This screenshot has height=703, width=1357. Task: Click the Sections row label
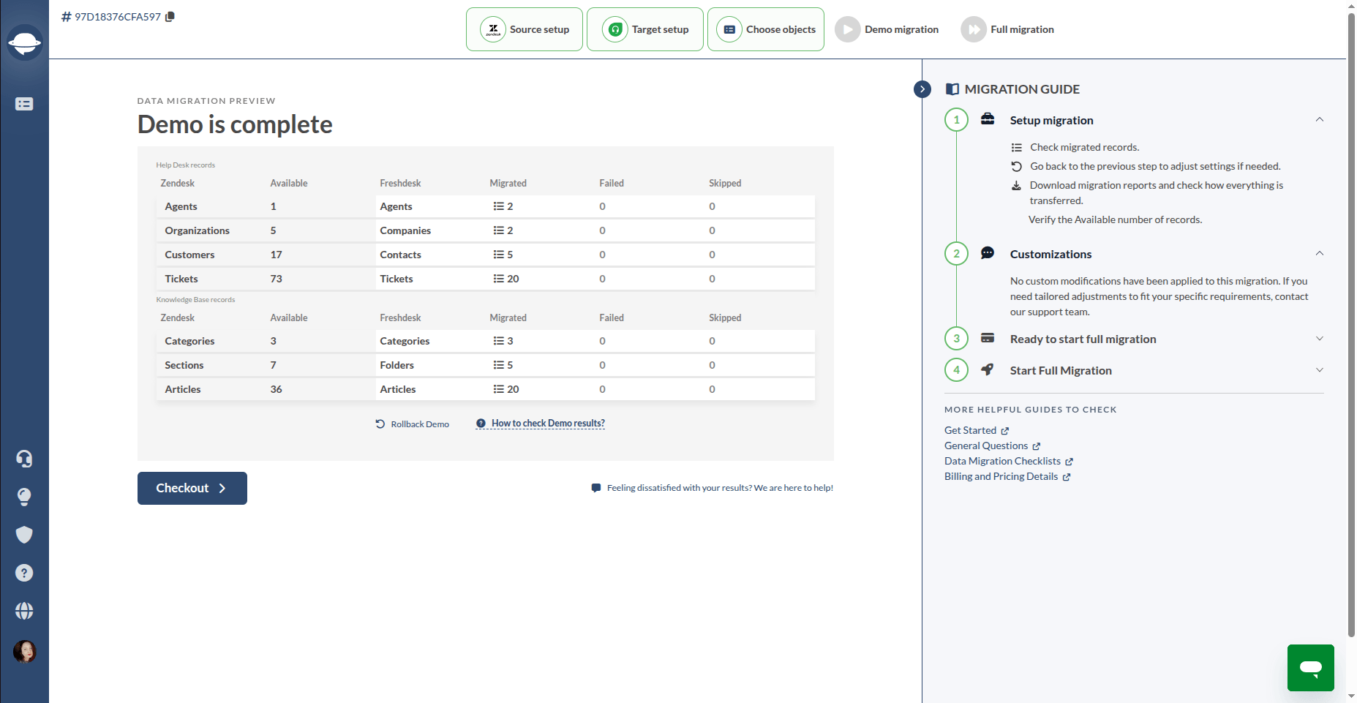click(184, 365)
